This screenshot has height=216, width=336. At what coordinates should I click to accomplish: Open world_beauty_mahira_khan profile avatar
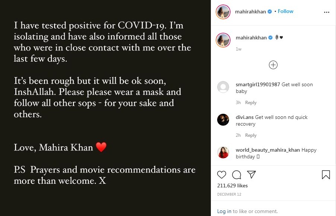click(223, 152)
